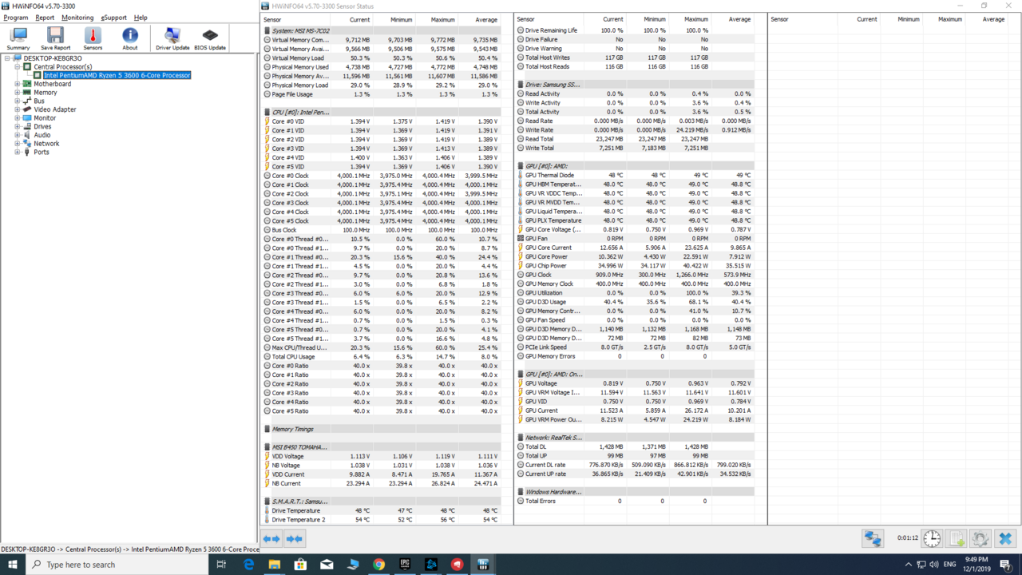Start logging with the sheet-plus icon
The height and width of the screenshot is (575, 1022).
click(957, 539)
